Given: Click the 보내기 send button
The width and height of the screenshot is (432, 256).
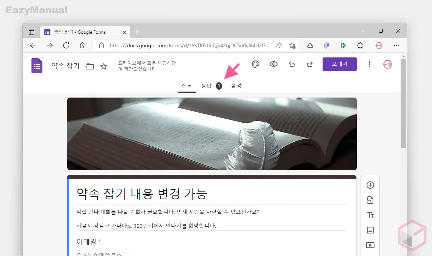Looking at the screenshot, I should pos(340,64).
